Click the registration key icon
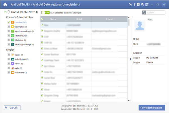This screenshot has height=113, width=169. point(135,4)
